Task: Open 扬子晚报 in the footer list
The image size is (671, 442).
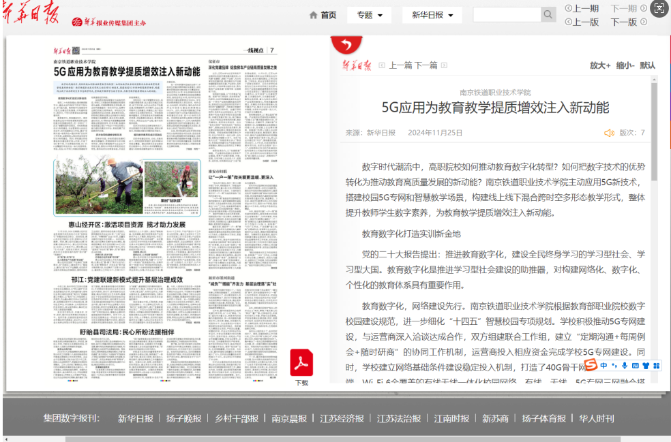Action: pyautogui.click(x=183, y=418)
